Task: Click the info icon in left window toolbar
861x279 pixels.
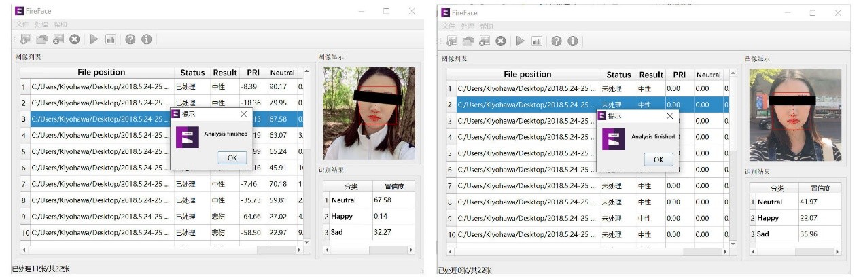Action: click(146, 39)
